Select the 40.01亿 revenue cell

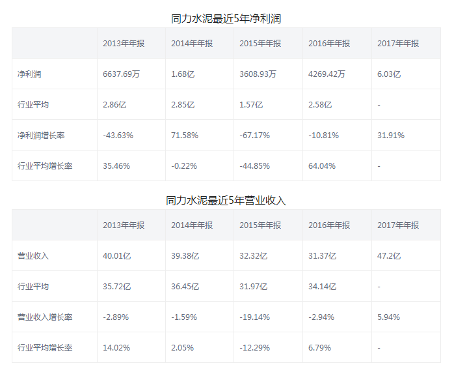tap(117, 256)
